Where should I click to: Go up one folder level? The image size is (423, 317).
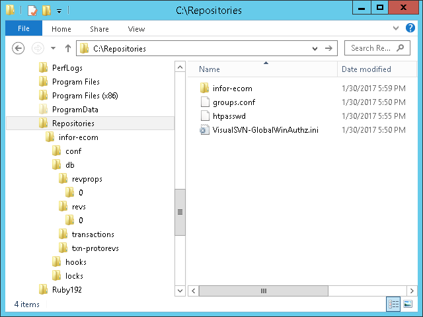67,48
